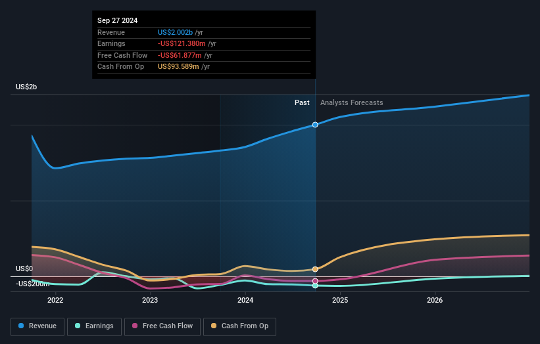This screenshot has width=540, height=344.
Task: Click the US$93.589m cash from op value
Action: click(x=178, y=67)
